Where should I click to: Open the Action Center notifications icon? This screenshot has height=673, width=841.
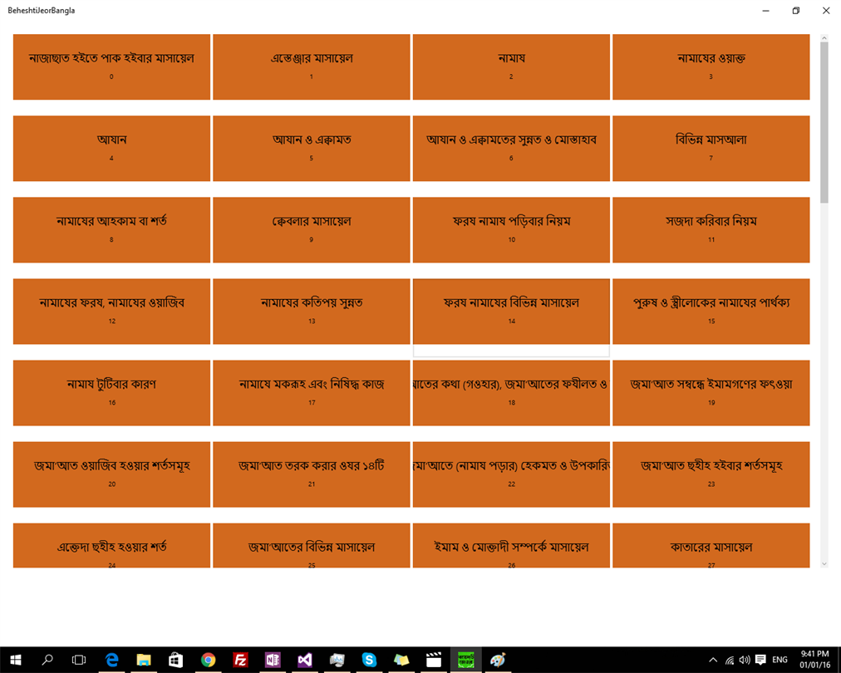pyautogui.click(x=760, y=661)
